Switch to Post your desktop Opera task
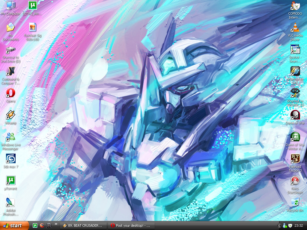The image size is (307, 230). 131,226
